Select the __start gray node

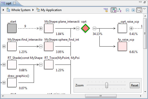click(x=12, y=28)
